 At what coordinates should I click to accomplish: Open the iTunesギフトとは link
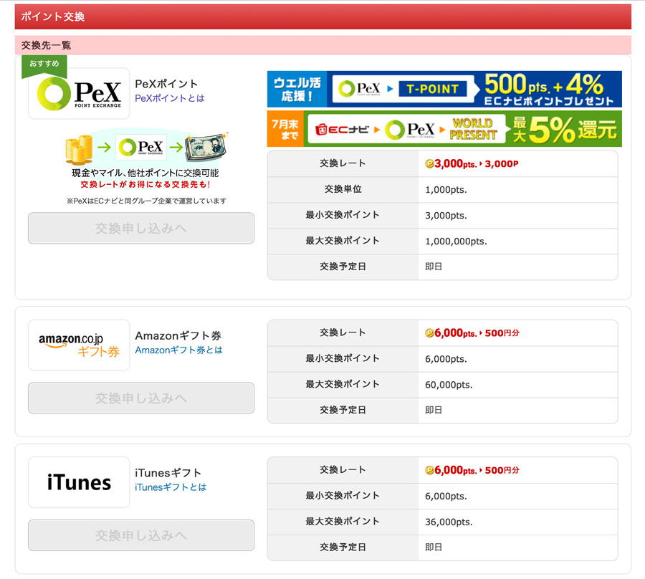pyautogui.click(x=171, y=487)
